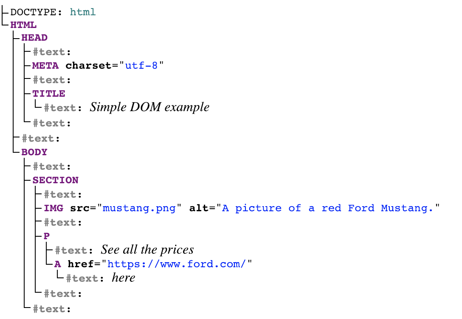The height and width of the screenshot is (319, 462).
Task: Click the 'See all the prices' text
Action: click(147, 250)
